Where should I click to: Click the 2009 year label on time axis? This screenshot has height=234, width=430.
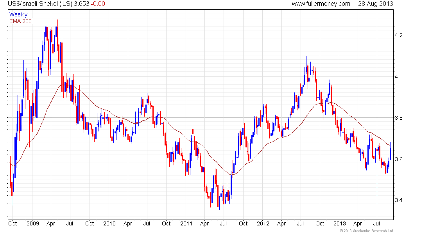pos(32,223)
